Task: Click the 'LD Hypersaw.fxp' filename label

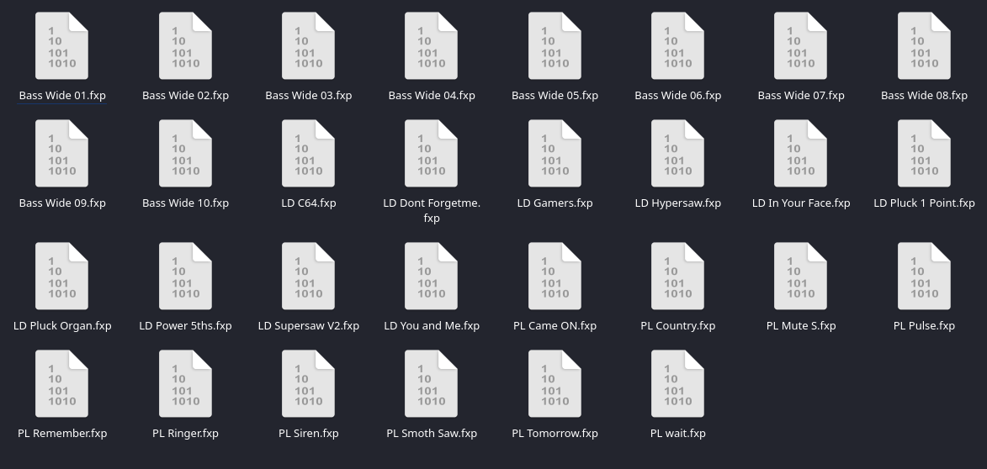Action: click(677, 203)
